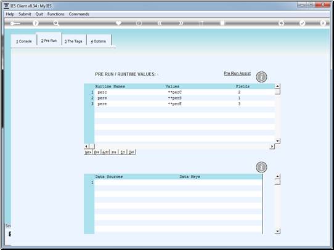Switch to the Console tab

click(x=24, y=41)
